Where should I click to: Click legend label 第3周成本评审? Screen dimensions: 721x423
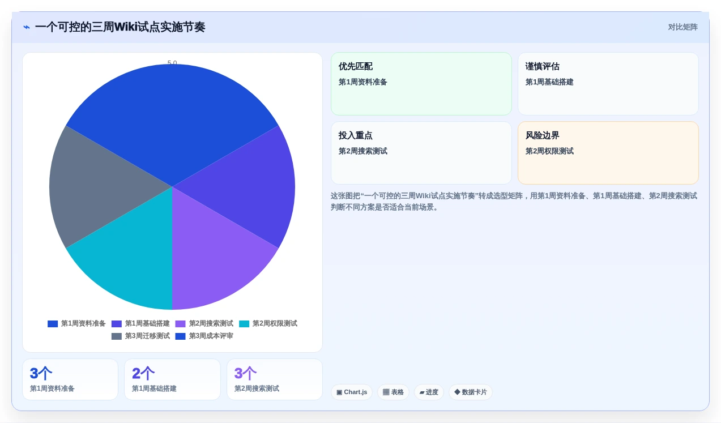click(x=211, y=336)
